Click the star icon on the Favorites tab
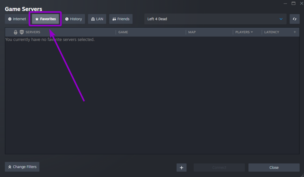304x177 pixels. point(36,19)
